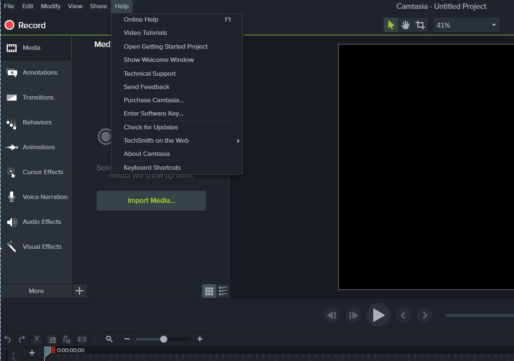Select the Pan hand tool

pos(405,25)
